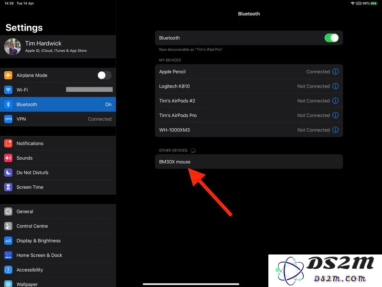Image resolution: width=382 pixels, height=287 pixels.
Task: Enable the Airplane Mode switch
Action: pos(105,75)
